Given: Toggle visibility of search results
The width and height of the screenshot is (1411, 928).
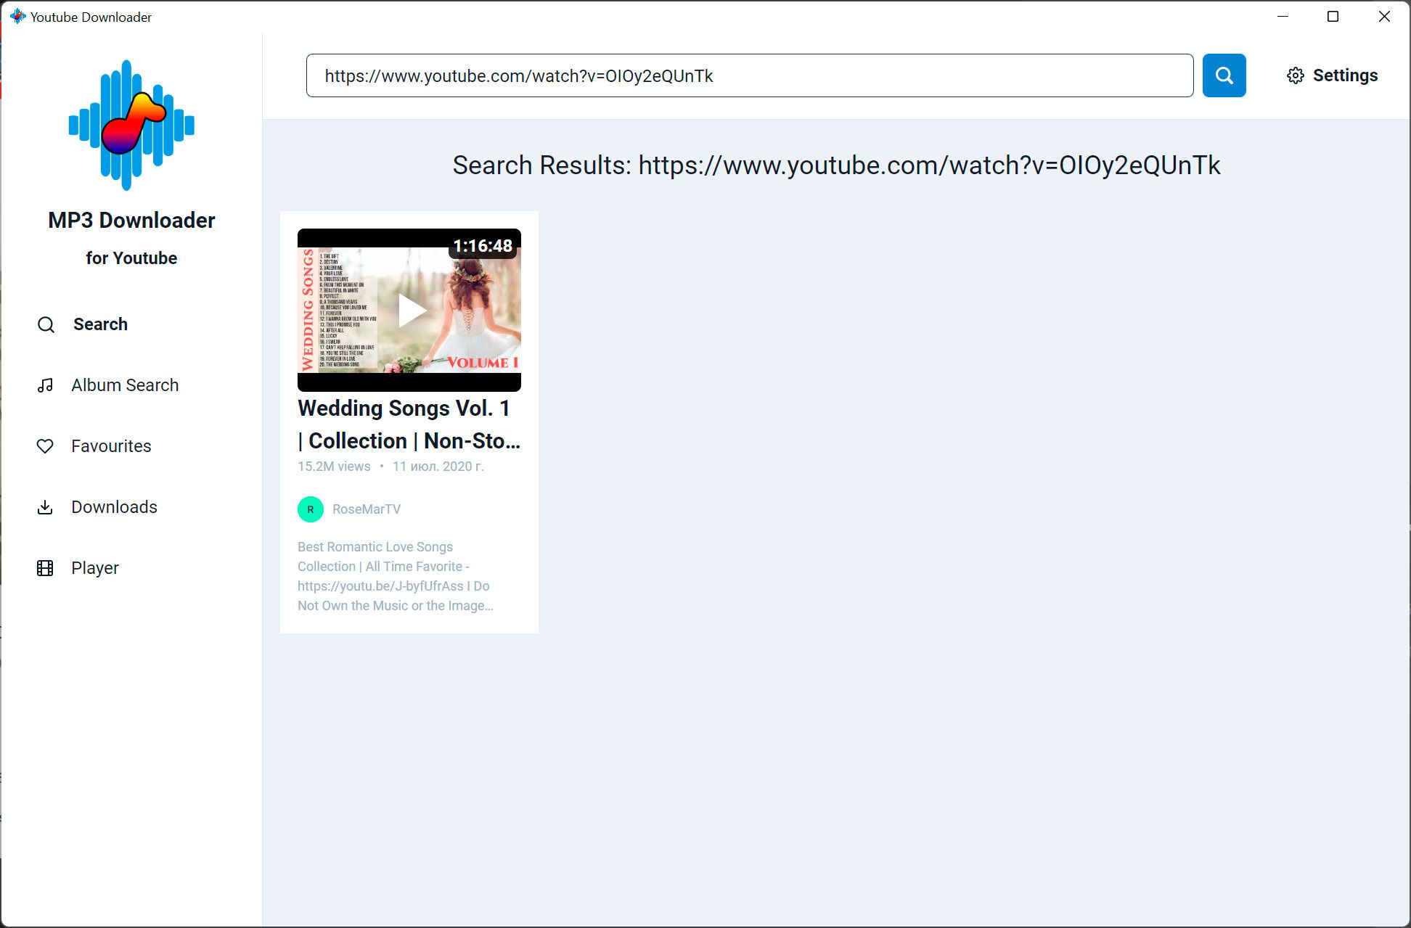Looking at the screenshot, I should pyautogui.click(x=836, y=165).
